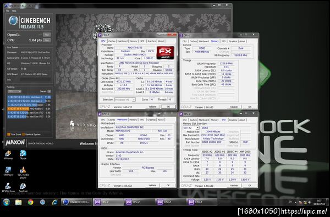Run the OpenGL benchmark in Cinebench
The height and width of the screenshot is (217, 330).
pyautogui.click(x=47, y=35)
